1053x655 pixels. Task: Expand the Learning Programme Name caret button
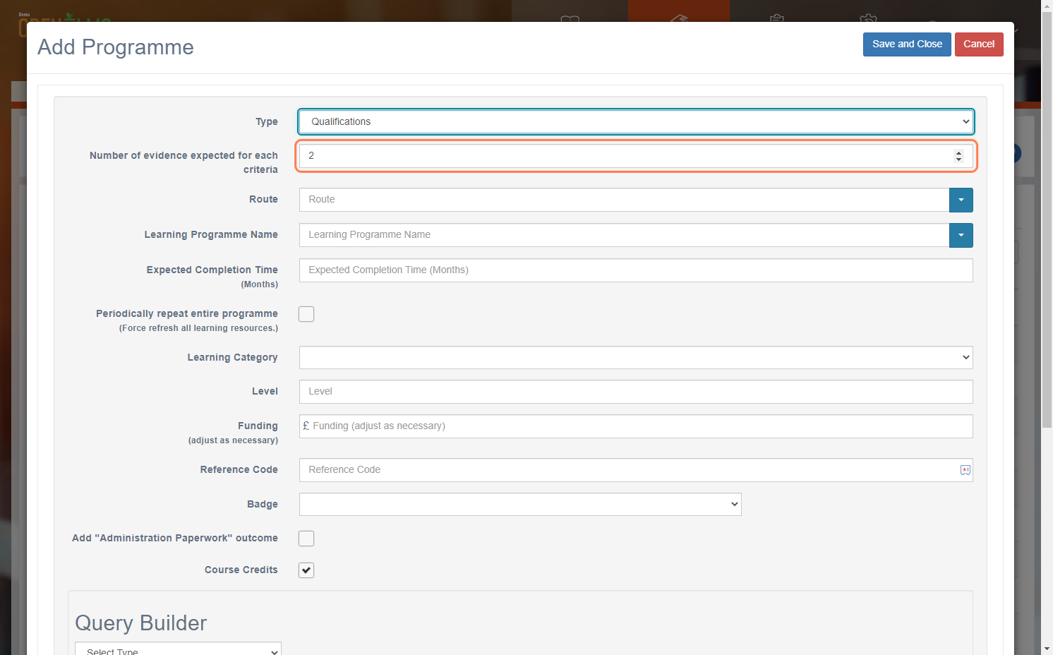[961, 235]
